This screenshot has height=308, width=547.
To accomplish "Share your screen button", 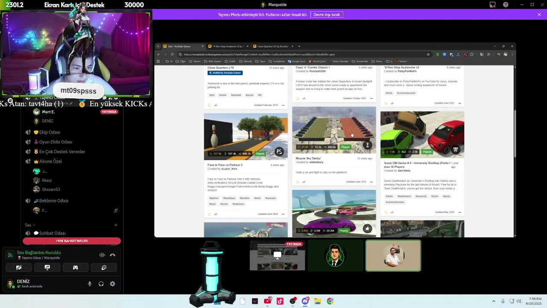I will 47,267.
